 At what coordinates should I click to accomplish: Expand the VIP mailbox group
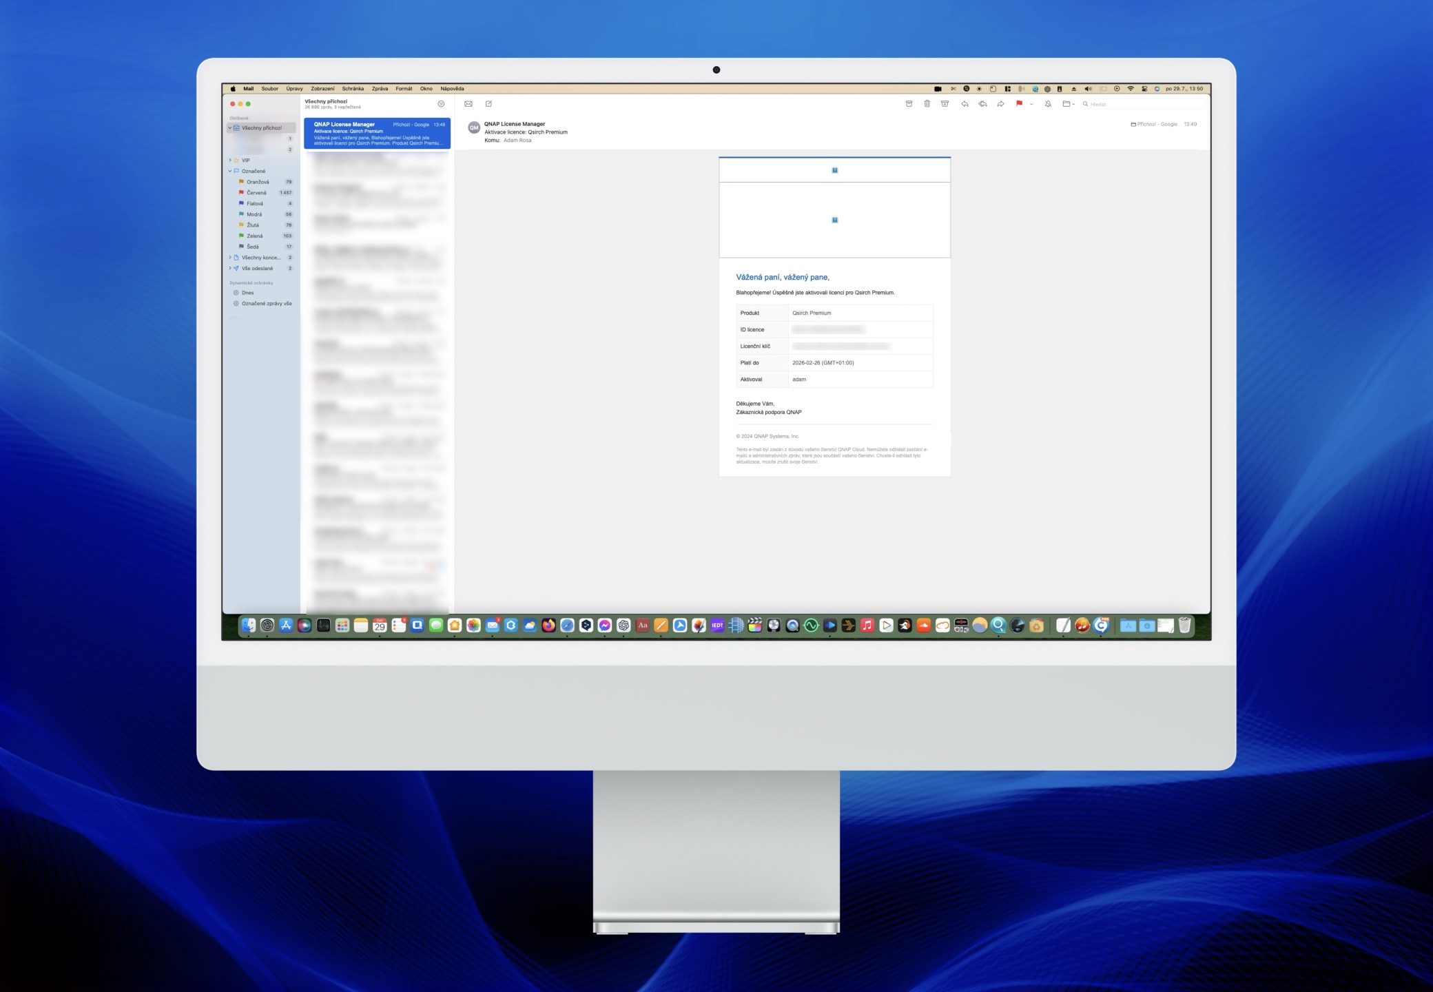point(230,161)
